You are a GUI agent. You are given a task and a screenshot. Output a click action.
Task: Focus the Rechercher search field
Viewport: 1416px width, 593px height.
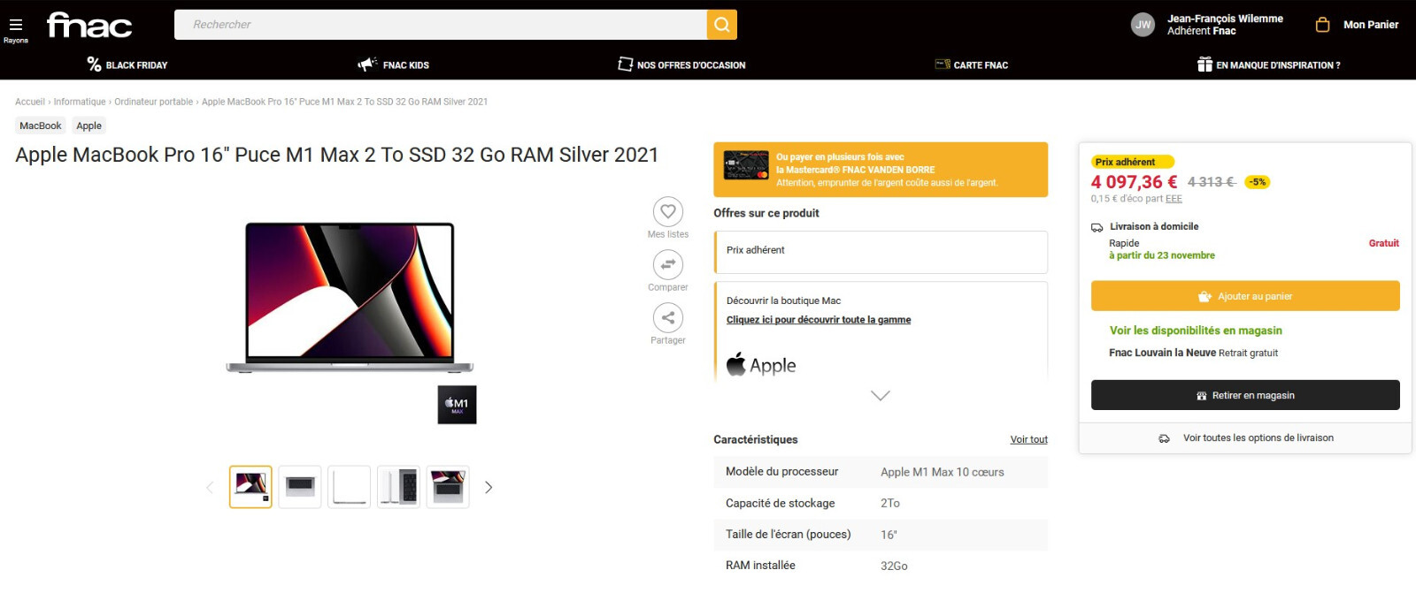(x=441, y=25)
